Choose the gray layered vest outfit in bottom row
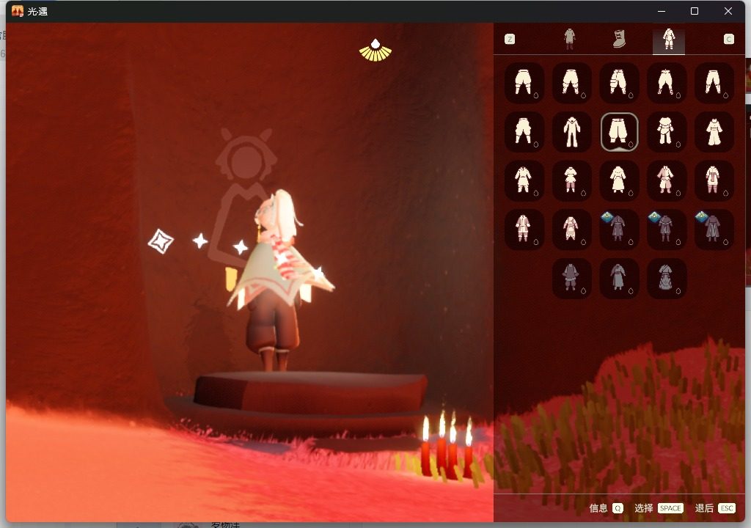751x528 pixels. point(571,279)
